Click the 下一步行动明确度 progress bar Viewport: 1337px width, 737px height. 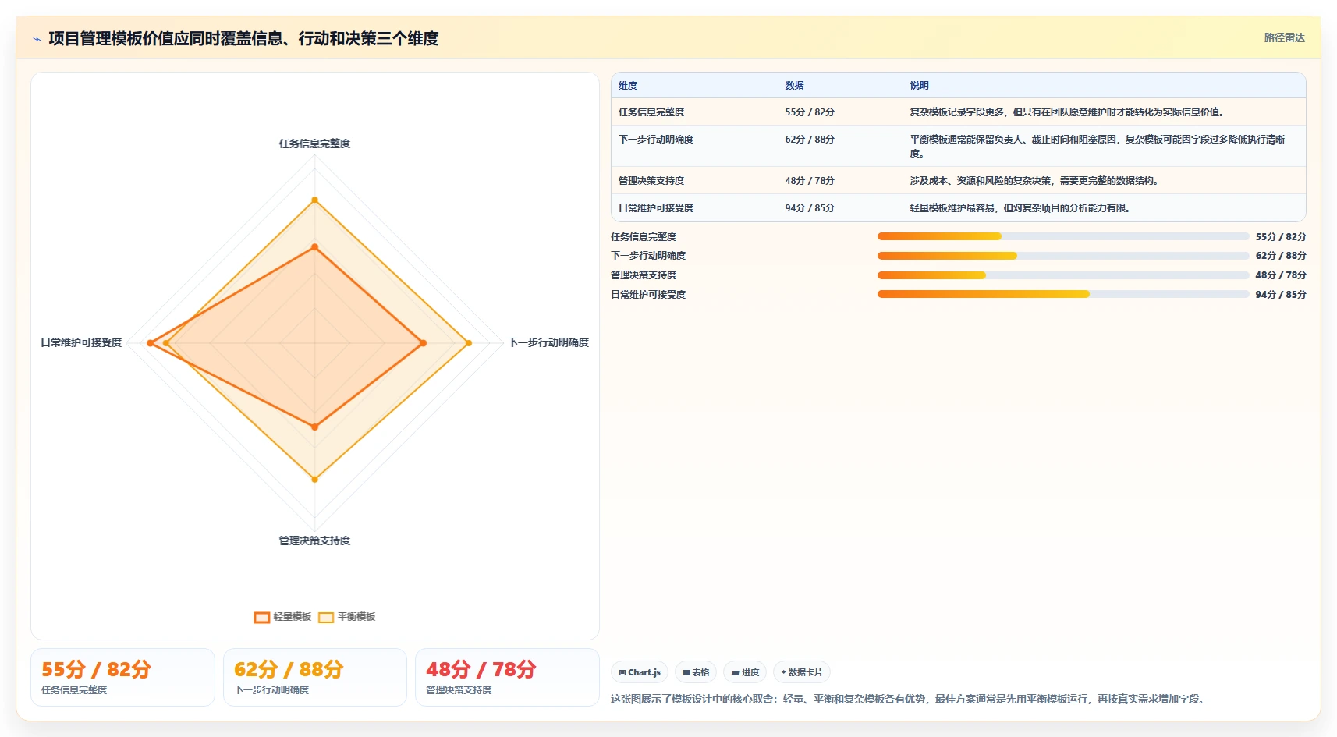[1063, 256]
